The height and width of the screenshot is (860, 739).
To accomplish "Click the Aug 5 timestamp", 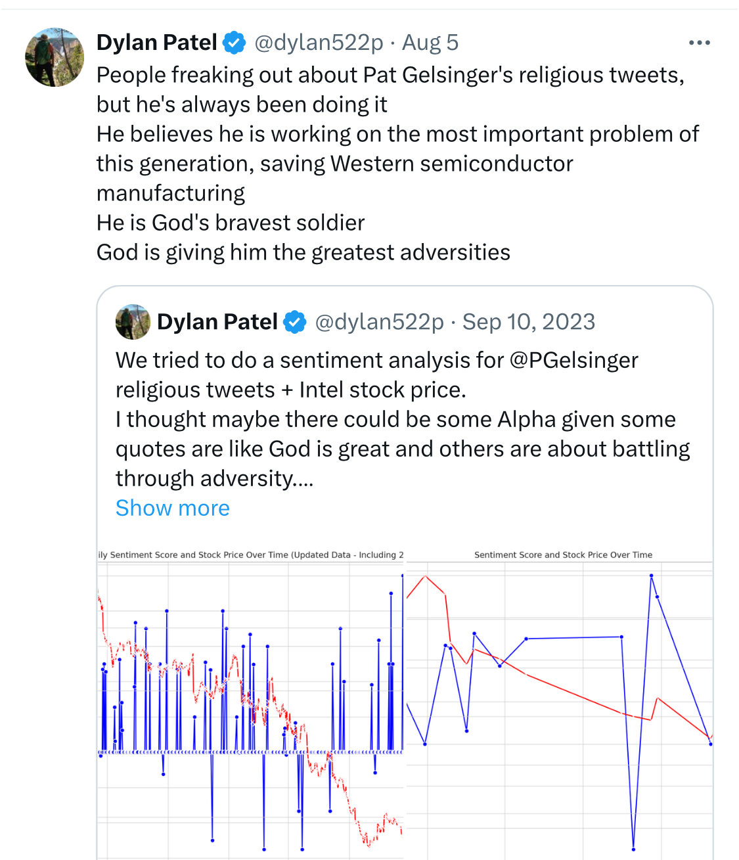I will click(x=430, y=43).
